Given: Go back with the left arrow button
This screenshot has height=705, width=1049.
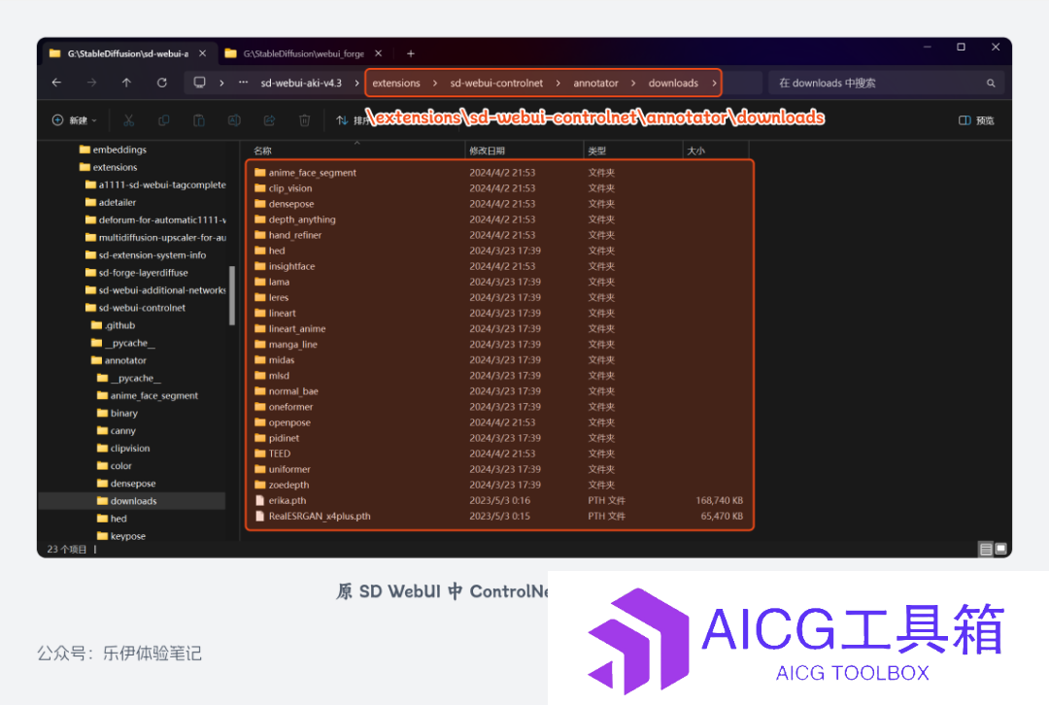Looking at the screenshot, I should [57, 83].
